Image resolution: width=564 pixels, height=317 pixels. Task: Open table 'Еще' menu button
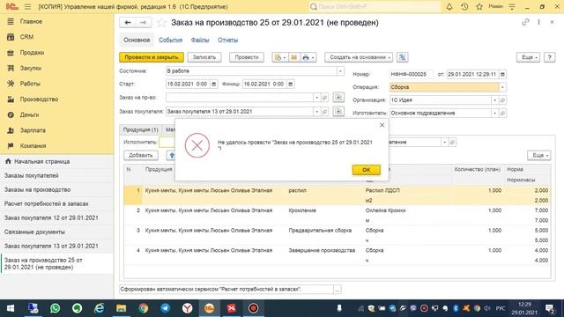click(x=538, y=155)
